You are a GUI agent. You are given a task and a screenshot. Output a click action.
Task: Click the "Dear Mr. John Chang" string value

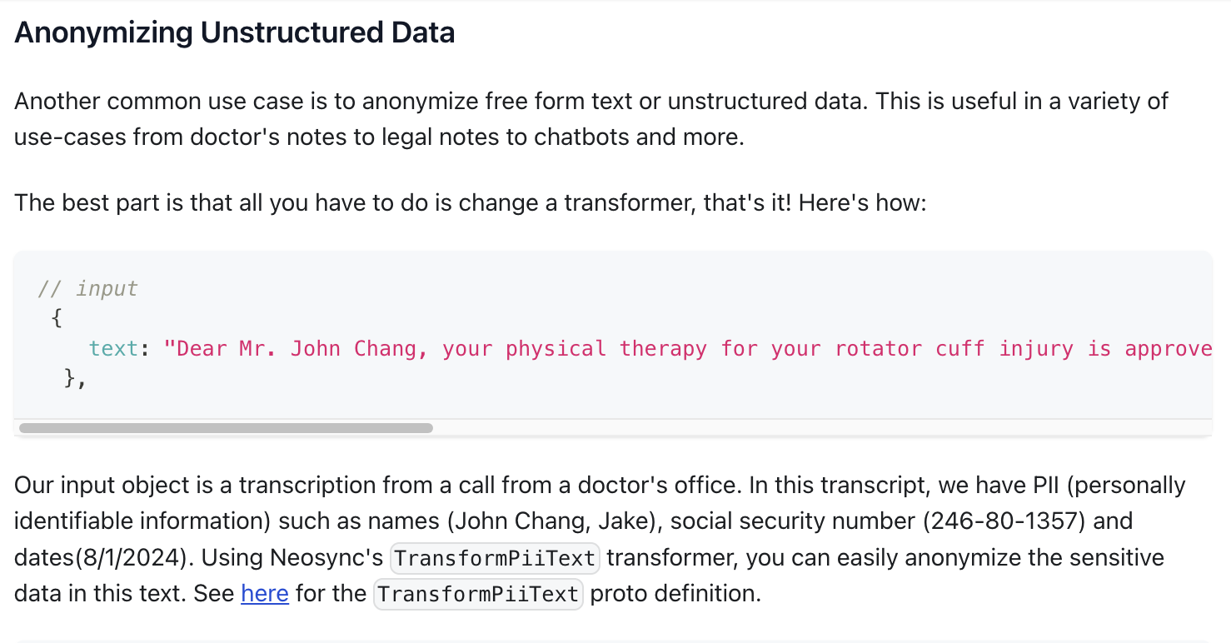pos(290,348)
